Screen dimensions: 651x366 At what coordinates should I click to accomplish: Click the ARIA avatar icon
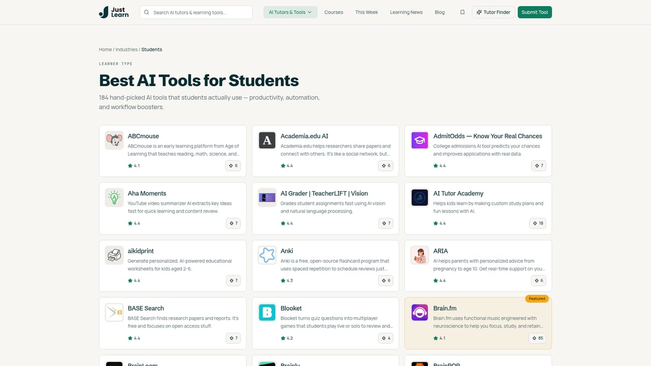tap(420, 255)
